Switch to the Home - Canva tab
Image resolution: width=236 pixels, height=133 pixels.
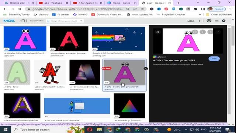pyautogui.click(x=121, y=3)
